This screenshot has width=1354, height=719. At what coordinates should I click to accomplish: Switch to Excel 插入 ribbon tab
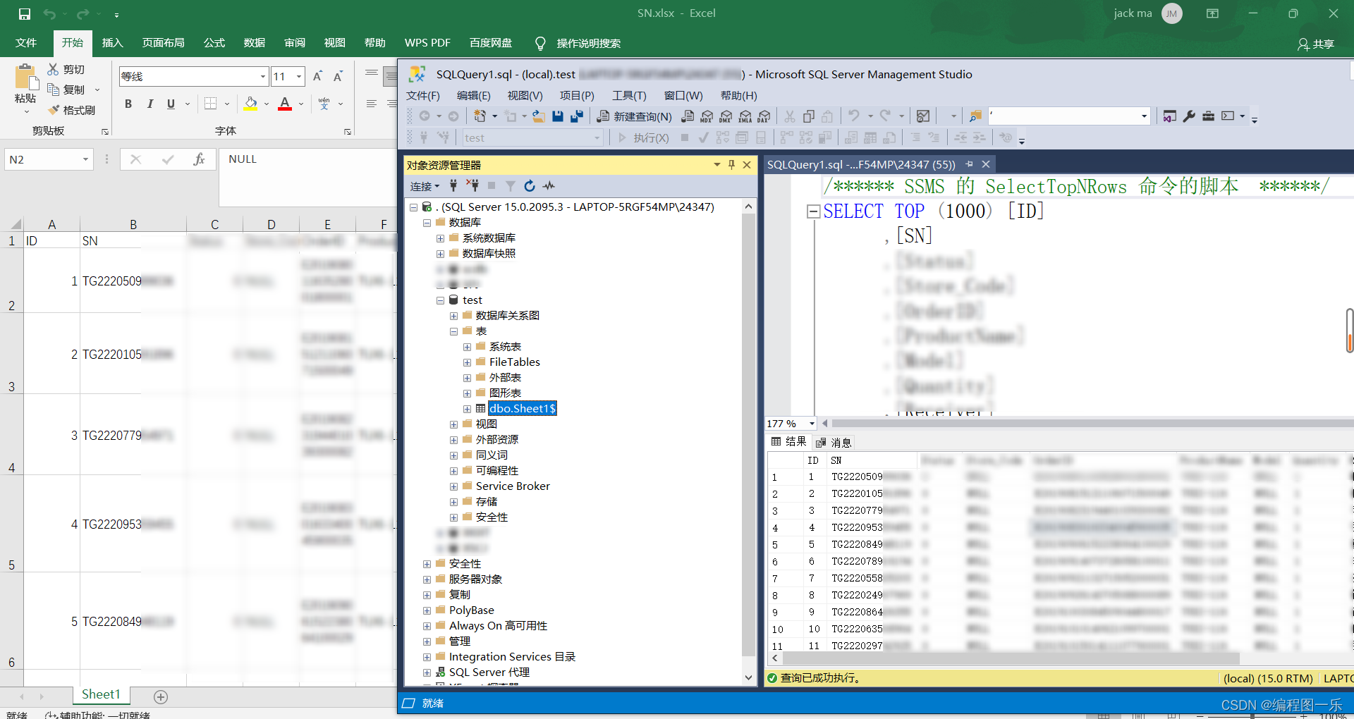pyautogui.click(x=112, y=43)
